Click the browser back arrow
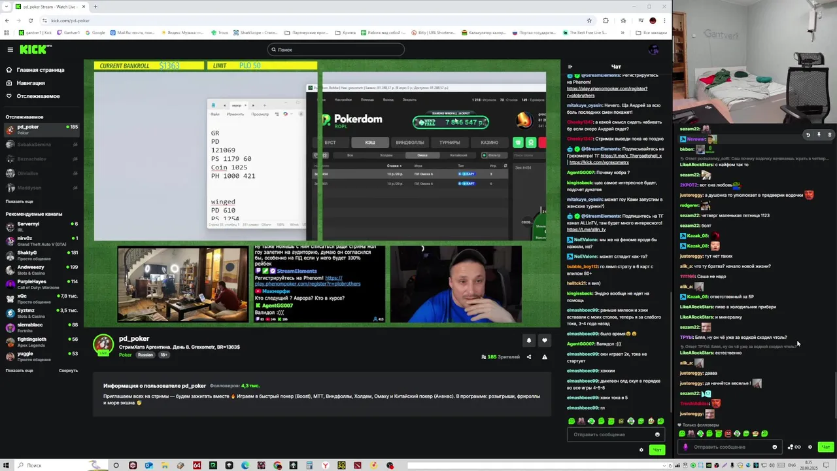This screenshot has width=837, height=471. (7, 20)
